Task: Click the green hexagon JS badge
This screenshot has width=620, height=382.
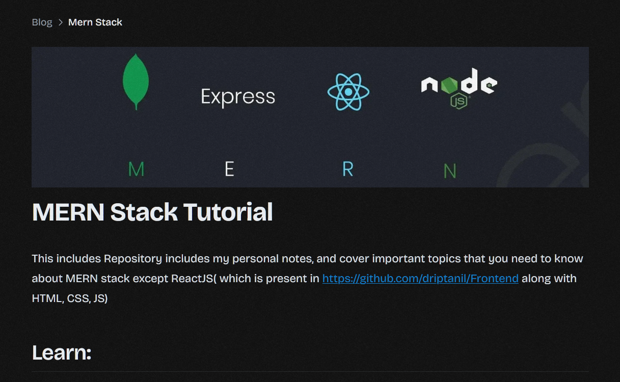Action: [459, 101]
